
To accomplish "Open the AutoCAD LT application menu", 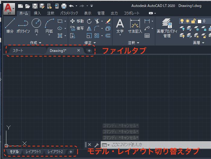I will click(x=9, y=9).
